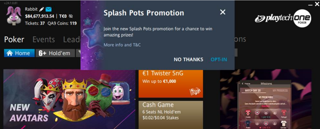The width and height of the screenshot is (320, 129).
Task: Click the house icon on the Home tab
Action: coord(10,53)
